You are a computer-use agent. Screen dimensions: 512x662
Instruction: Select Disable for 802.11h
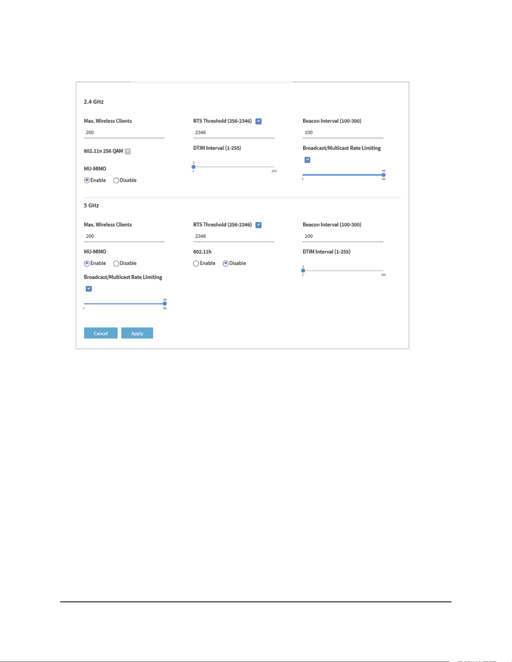226,264
